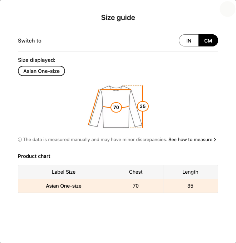Click the 35 length measurement badge
This screenshot has width=236, height=243.
143,106
